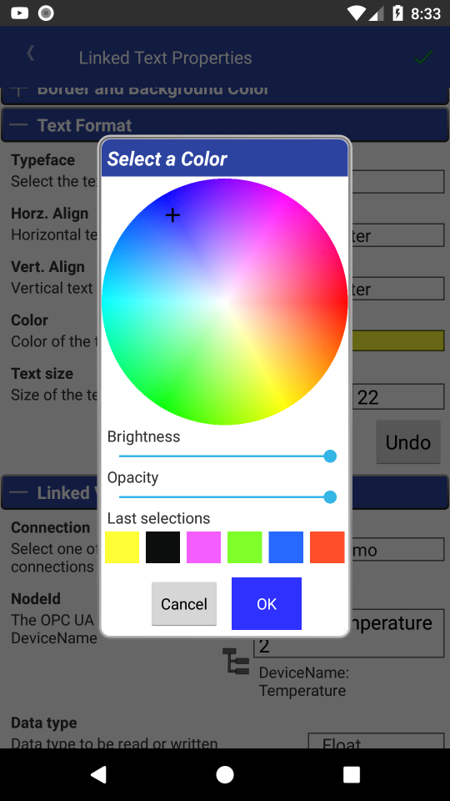Tap the Android home circle button

225,774
